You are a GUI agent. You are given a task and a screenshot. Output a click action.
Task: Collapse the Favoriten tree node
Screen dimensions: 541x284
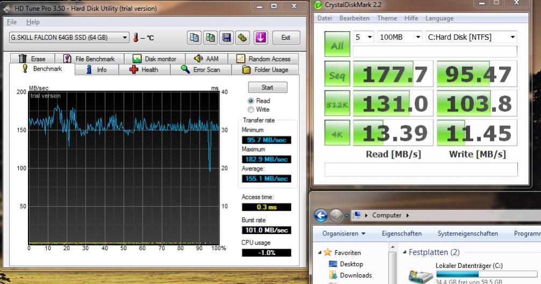(319, 253)
